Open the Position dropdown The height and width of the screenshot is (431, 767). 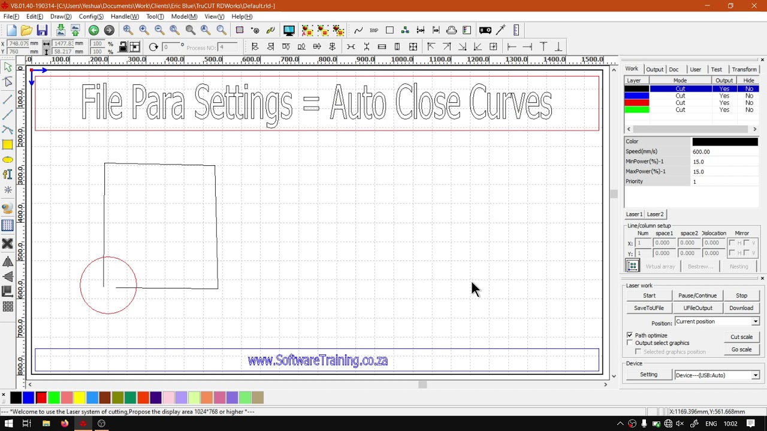coord(717,322)
